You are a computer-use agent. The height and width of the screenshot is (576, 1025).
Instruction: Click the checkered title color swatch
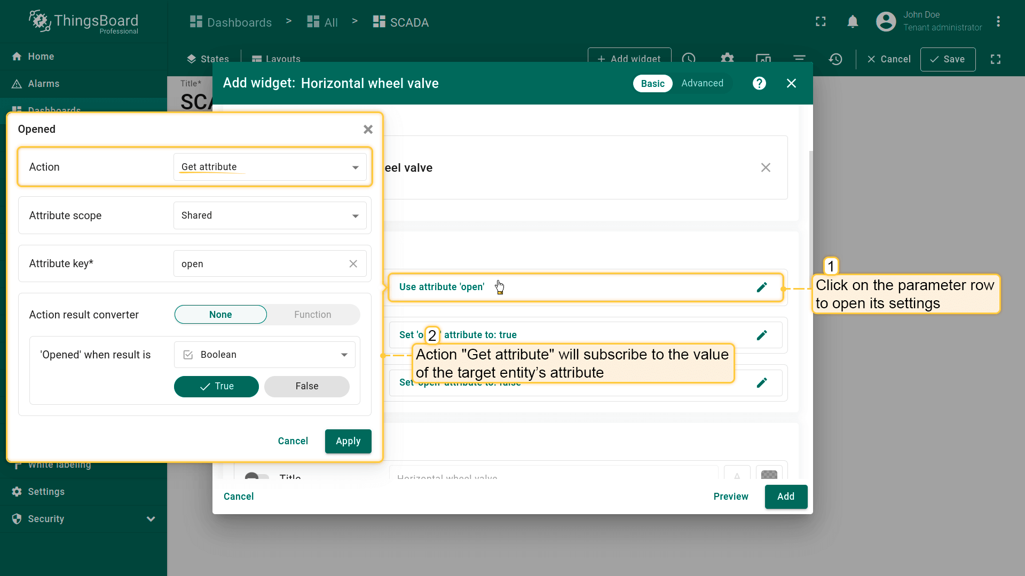tap(769, 474)
